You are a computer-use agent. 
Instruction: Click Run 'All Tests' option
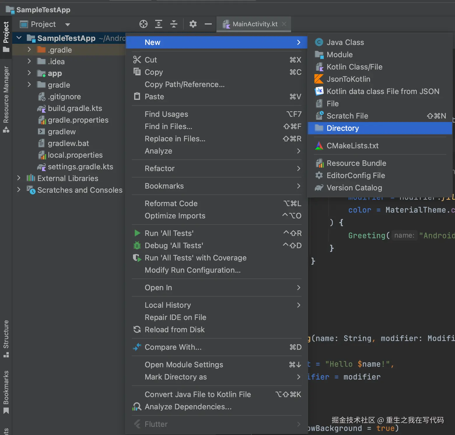point(169,233)
